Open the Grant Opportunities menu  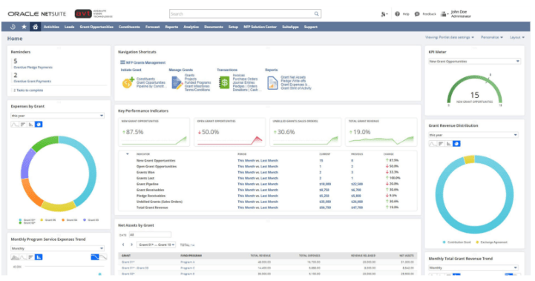tap(96, 27)
